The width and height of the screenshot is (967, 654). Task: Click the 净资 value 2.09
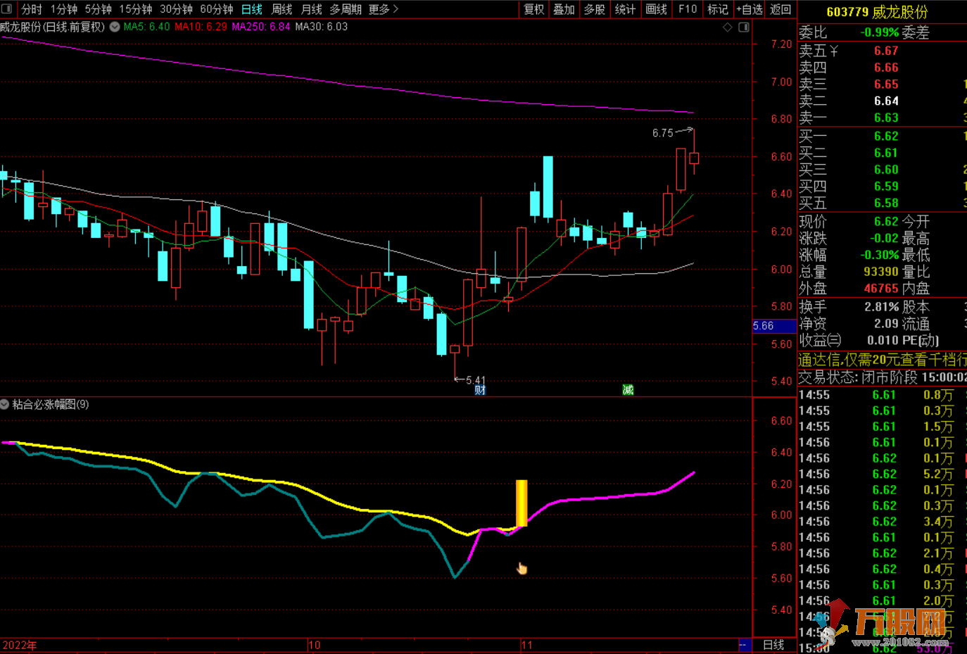[x=886, y=324]
